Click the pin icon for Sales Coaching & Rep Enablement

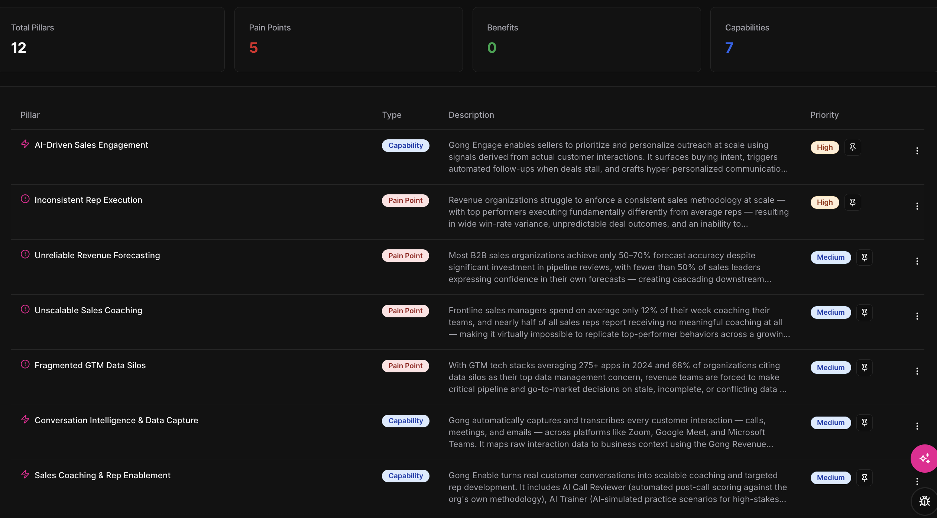[x=865, y=477]
